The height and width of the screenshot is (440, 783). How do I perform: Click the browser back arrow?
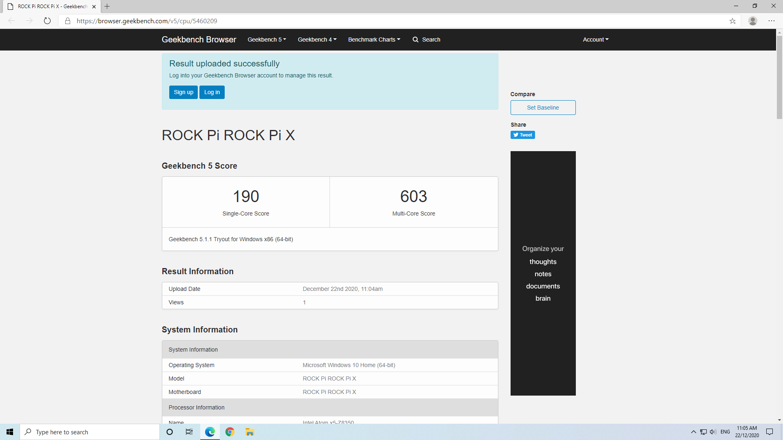pos(11,21)
